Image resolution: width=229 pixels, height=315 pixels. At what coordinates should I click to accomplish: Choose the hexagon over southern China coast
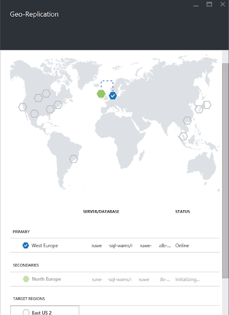click(187, 121)
